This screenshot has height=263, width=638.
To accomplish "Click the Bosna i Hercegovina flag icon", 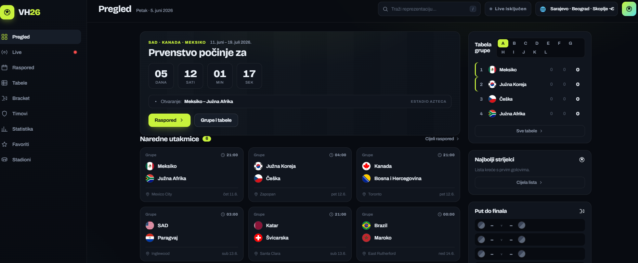I will point(366,178).
